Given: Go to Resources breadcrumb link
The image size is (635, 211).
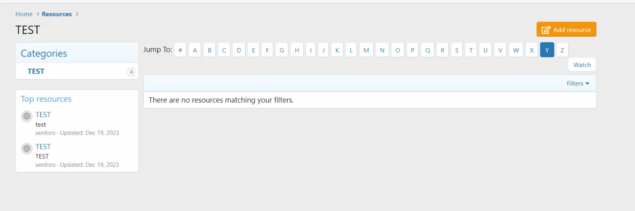Looking at the screenshot, I should coord(57,14).
